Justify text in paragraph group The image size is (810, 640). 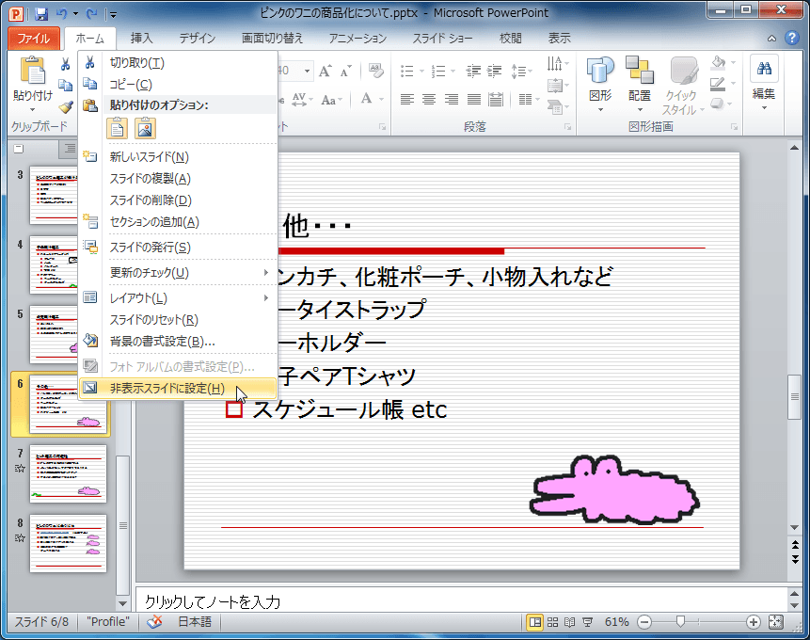[x=474, y=99]
